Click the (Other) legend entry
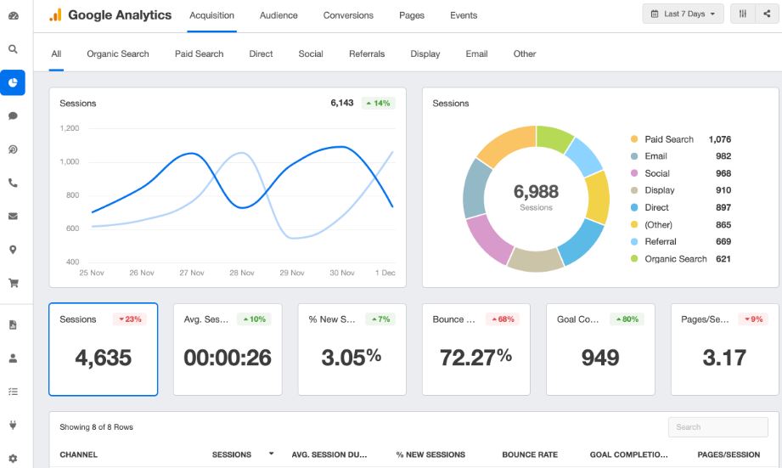This screenshot has width=782, height=468. point(681,224)
